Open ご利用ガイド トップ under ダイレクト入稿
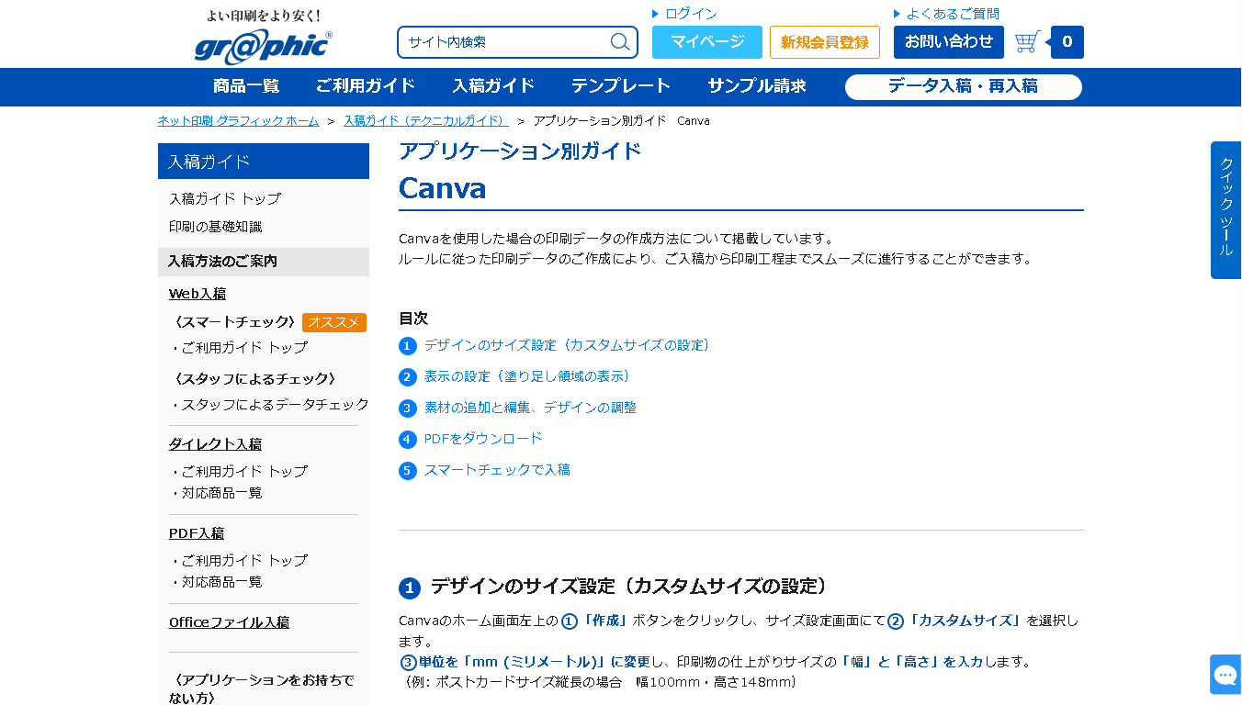The image size is (1242, 705). coord(244,472)
